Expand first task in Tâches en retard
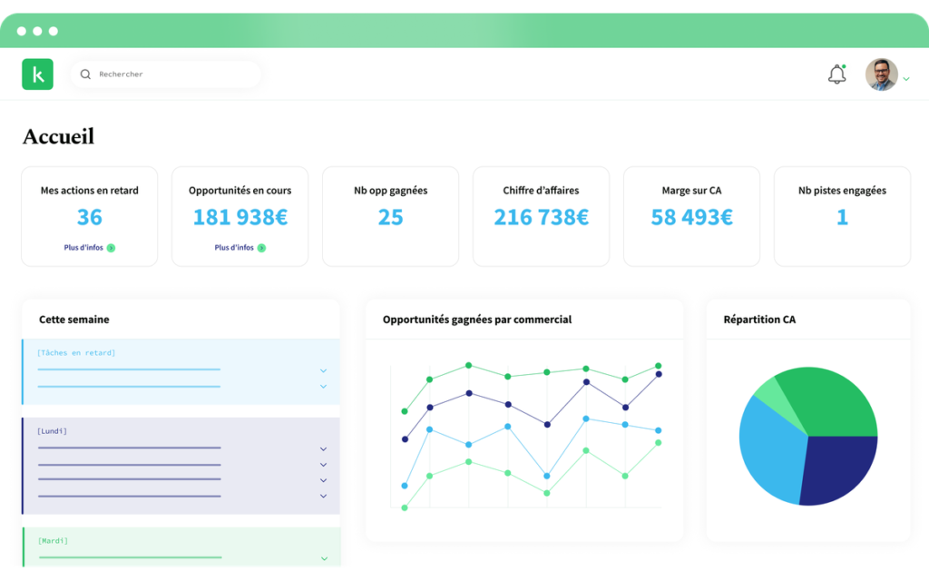This screenshot has width=929, height=581. tap(324, 370)
